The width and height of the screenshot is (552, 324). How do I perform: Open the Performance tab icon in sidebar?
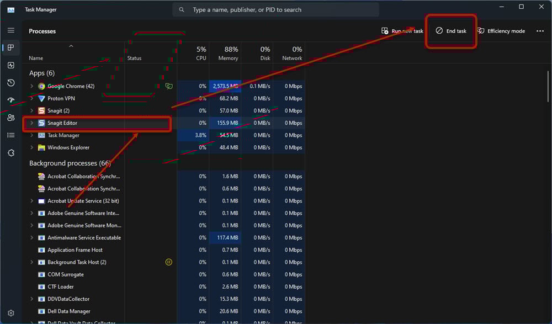tap(11, 65)
